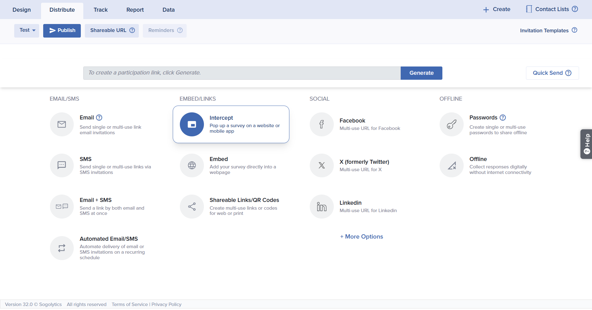592x310 pixels.
Task: Open the Privacy Policy link
Action: click(x=166, y=304)
